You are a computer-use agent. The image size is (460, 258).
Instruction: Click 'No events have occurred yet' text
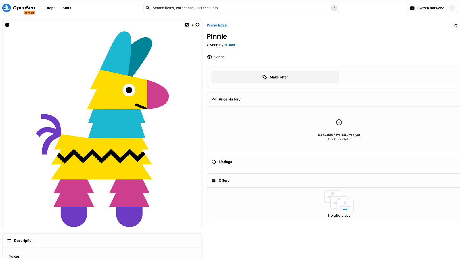pos(339,135)
